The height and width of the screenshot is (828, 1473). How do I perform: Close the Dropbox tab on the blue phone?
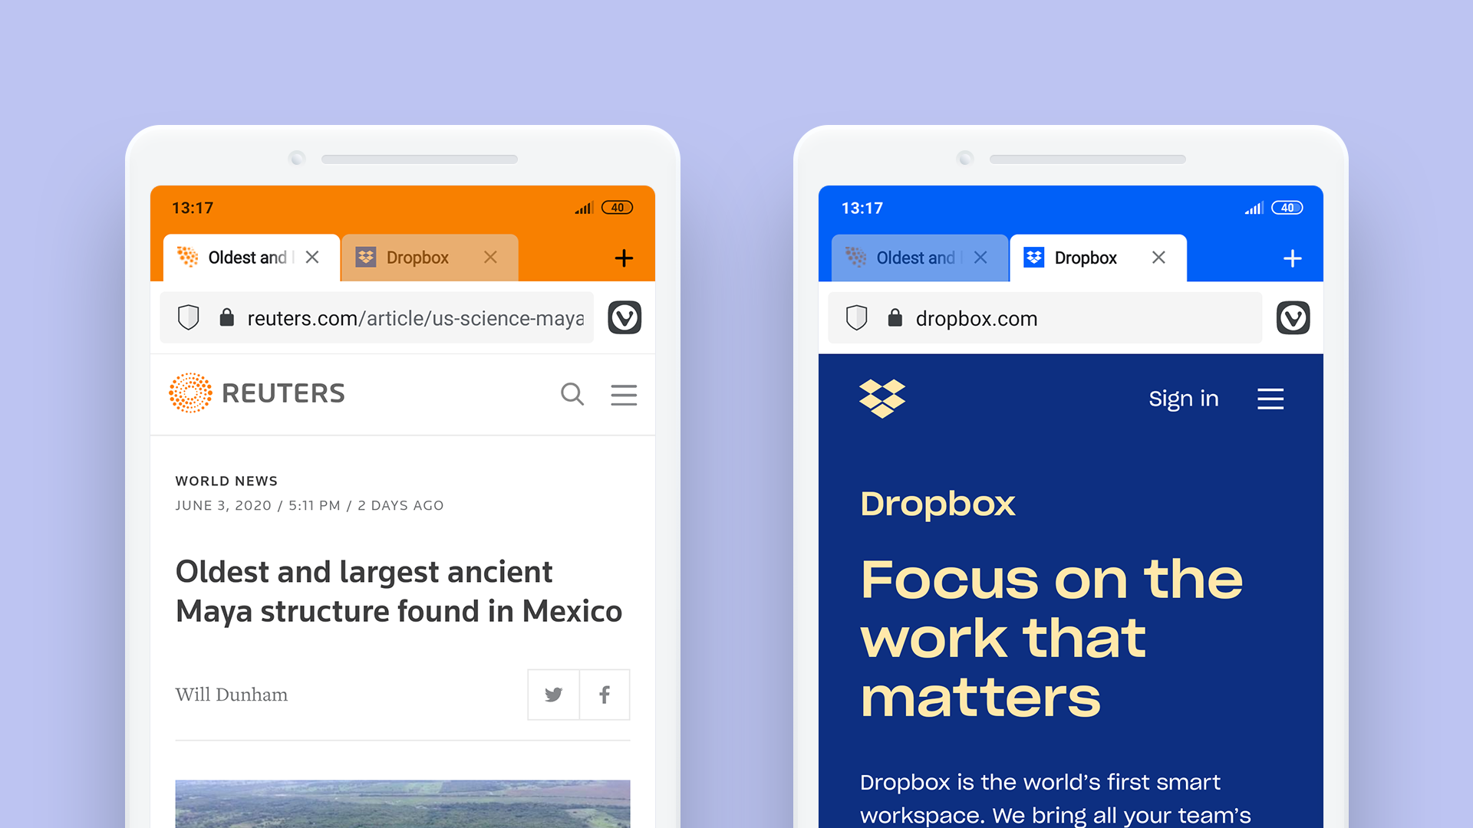coord(1158,258)
